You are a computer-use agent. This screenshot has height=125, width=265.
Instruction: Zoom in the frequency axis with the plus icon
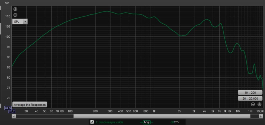(x=259, y=104)
